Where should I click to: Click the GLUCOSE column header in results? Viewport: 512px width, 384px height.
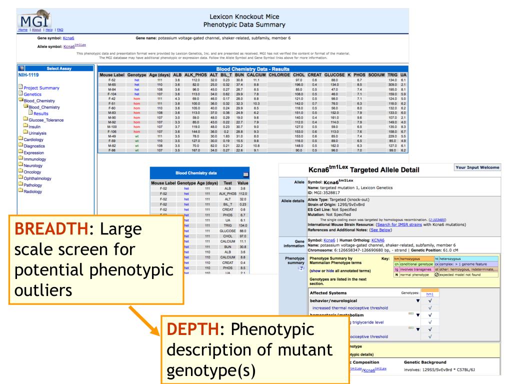click(x=334, y=75)
